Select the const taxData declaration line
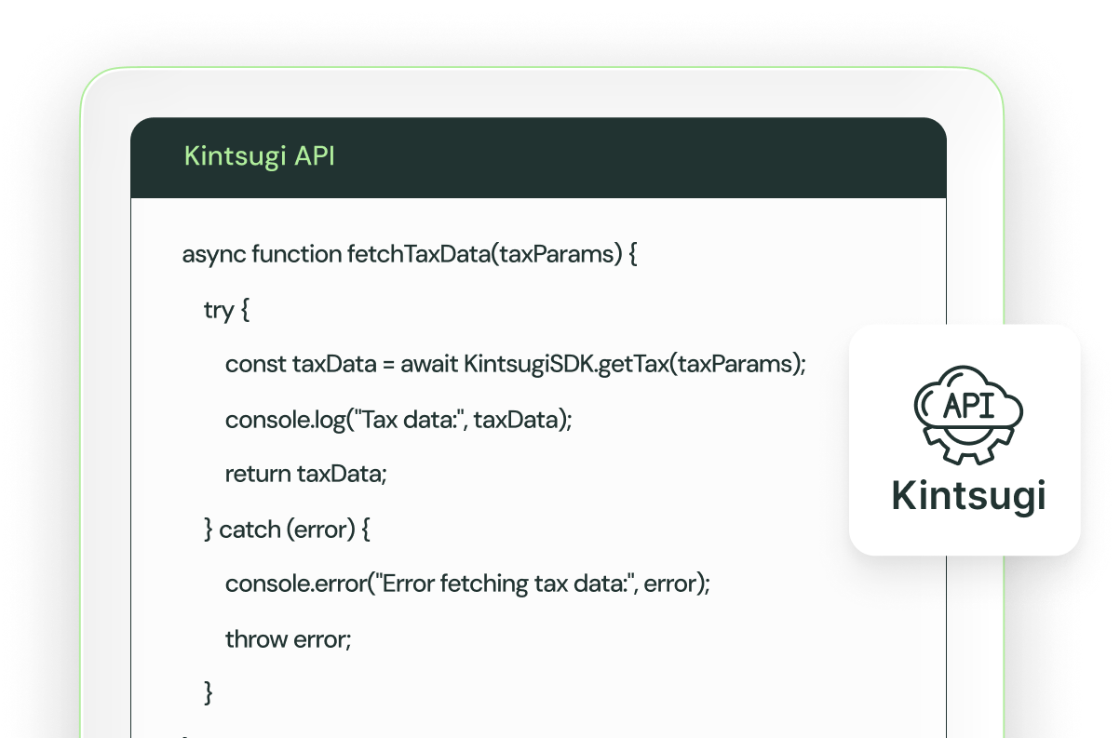Viewport: 1120px width, 738px height. 515,364
